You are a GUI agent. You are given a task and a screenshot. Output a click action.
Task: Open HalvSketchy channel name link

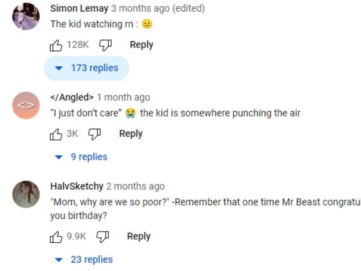(77, 186)
